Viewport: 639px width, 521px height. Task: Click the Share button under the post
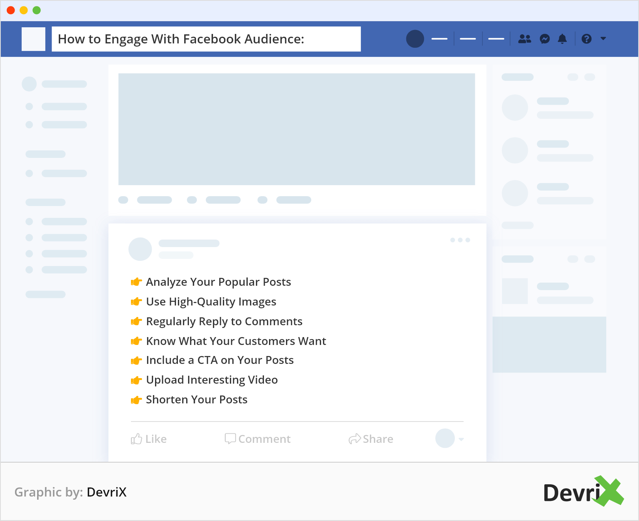[371, 439]
